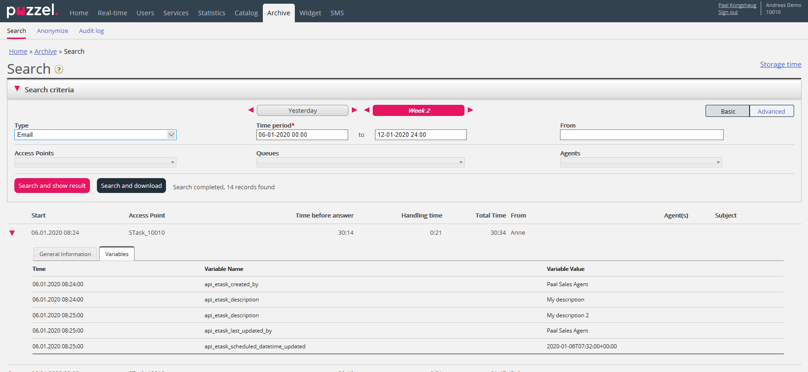Viewport: 808px width, 372px height.
Task: Collapse the 06.01.2020 08:24 result row
Action: point(12,233)
